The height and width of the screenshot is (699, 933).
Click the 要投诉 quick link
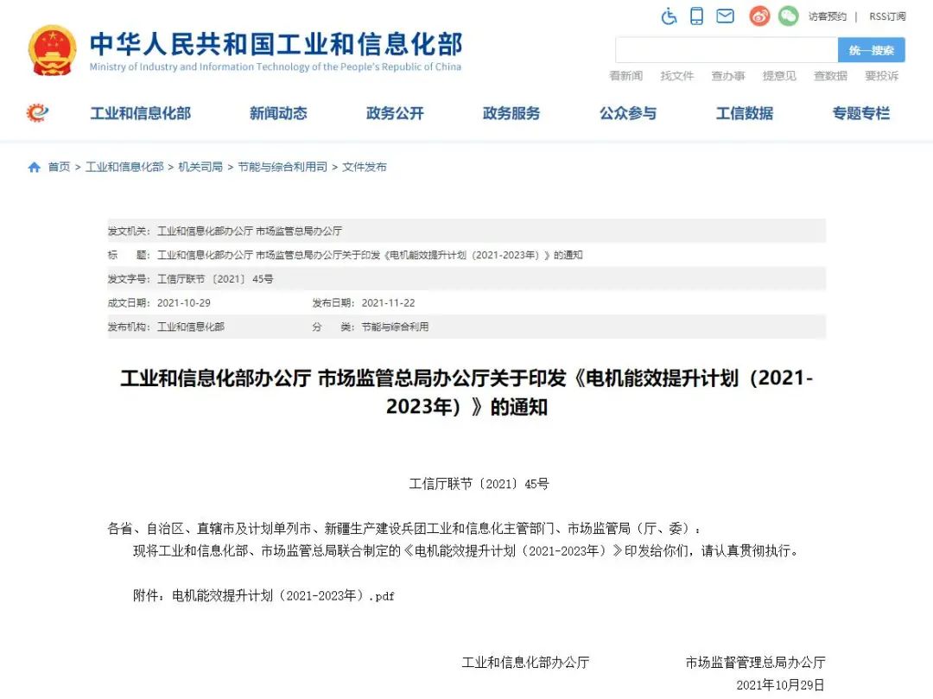[x=882, y=76]
